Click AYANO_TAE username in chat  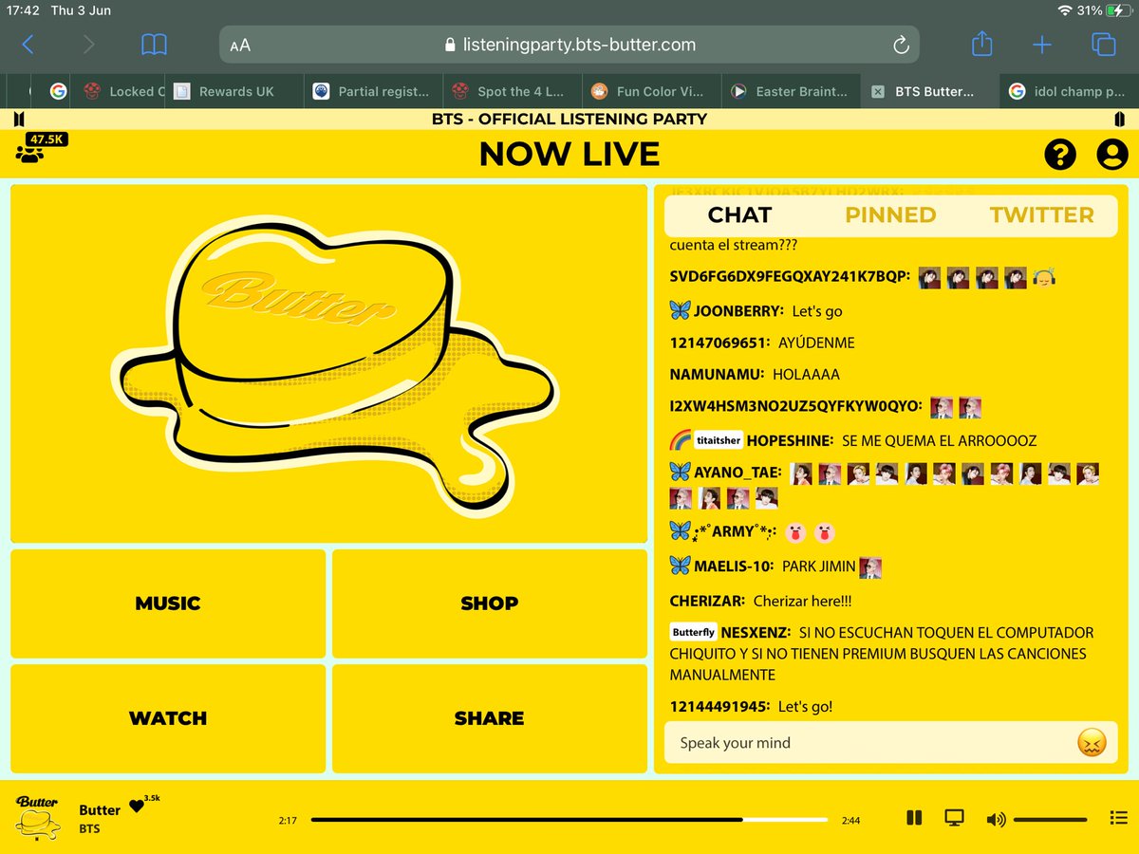pyautogui.click(x=738, y=473)
